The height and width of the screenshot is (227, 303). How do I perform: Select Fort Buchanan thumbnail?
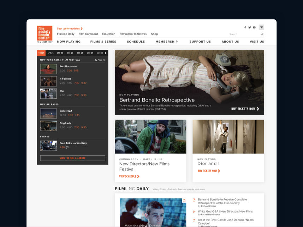point(48,69)
